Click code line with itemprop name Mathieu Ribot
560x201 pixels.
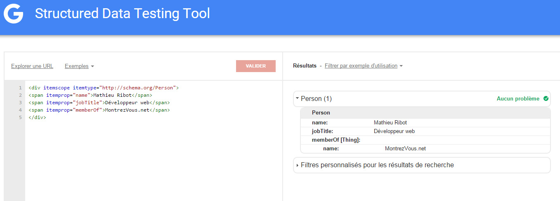tap(90, 95)
